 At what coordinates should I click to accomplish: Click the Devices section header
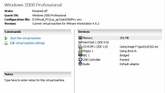pyautogui.click(x=119, y=32)
